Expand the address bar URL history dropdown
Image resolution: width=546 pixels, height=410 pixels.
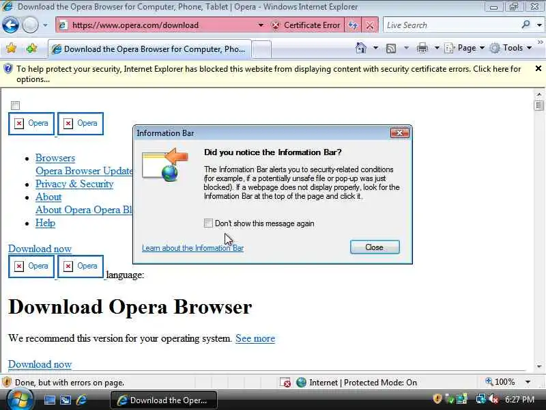261,25
